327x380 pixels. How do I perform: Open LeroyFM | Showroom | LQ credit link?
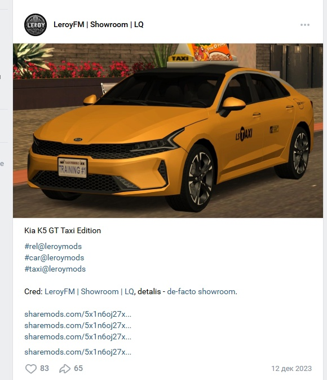pos(89,291)
